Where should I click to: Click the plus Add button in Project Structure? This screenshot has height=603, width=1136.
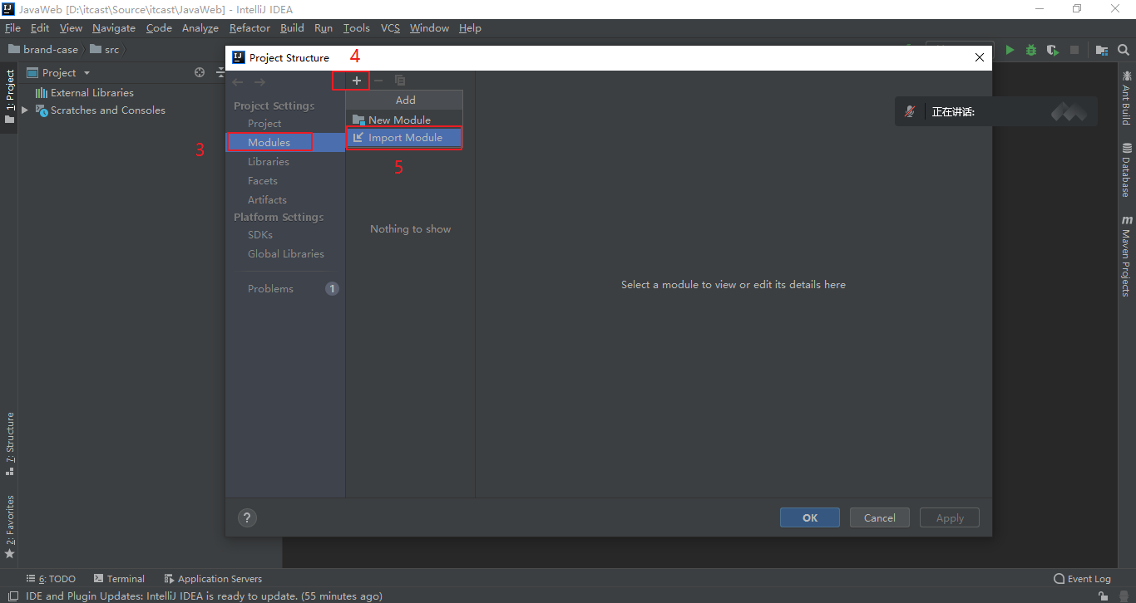click(x=357, y=81)
